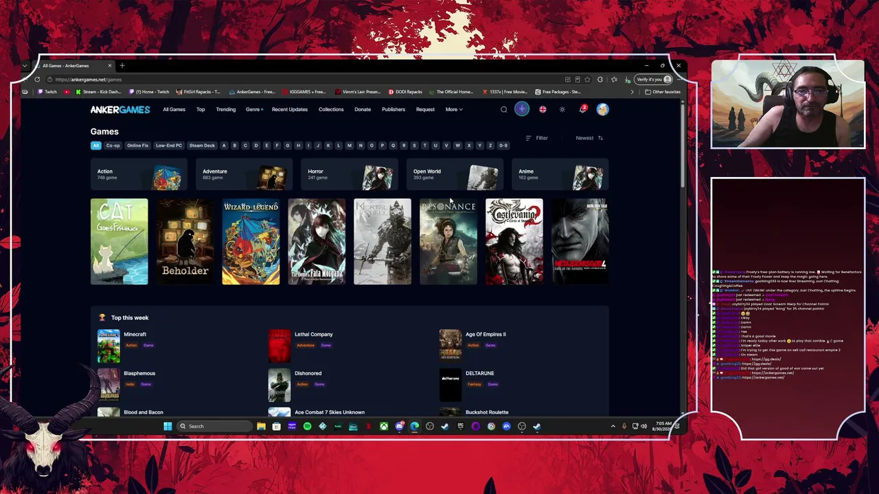Open Wizard of Legend game cover
This screenshot has height=494, width=879.
point(251,242)
